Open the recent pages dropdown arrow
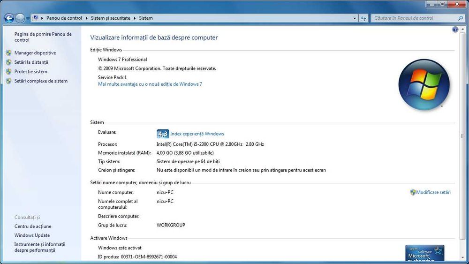Viewport: 469px width, 264px height. tap(28, 18)
